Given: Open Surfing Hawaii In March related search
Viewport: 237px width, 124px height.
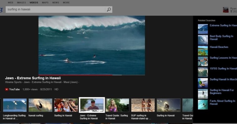Looking at the screenshot, I should tap(223, 79).
